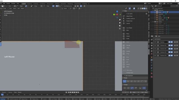
Task: Collapse the Mode panel section
Action: point(123,78)
